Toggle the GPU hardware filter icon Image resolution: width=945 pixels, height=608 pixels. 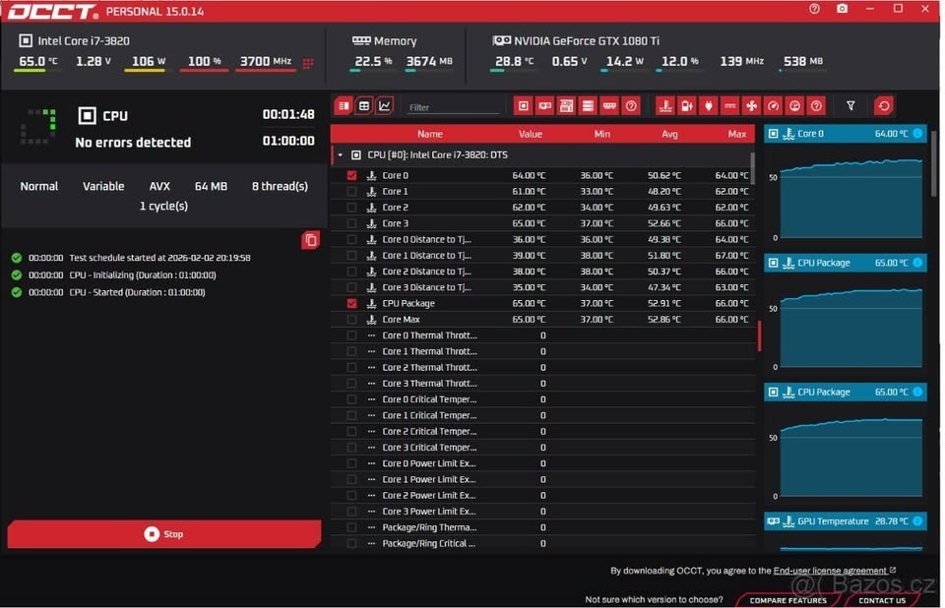pyautogui.click(x=544, y=106)
